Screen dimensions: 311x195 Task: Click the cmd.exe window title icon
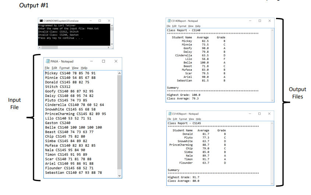click(x=41, y=21)
